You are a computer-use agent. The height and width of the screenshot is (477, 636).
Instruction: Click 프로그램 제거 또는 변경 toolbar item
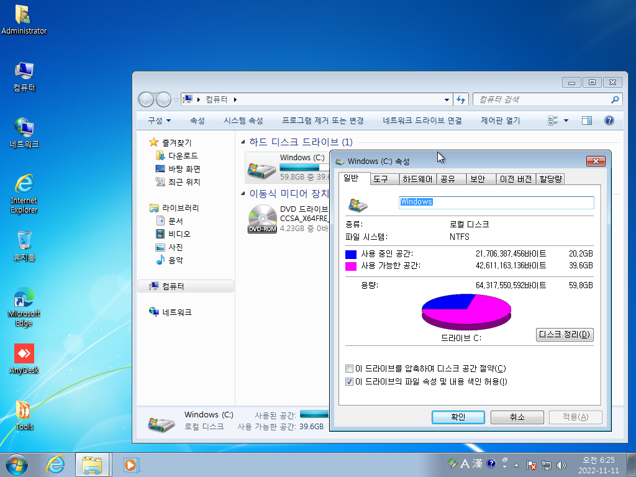coord(323,120)
